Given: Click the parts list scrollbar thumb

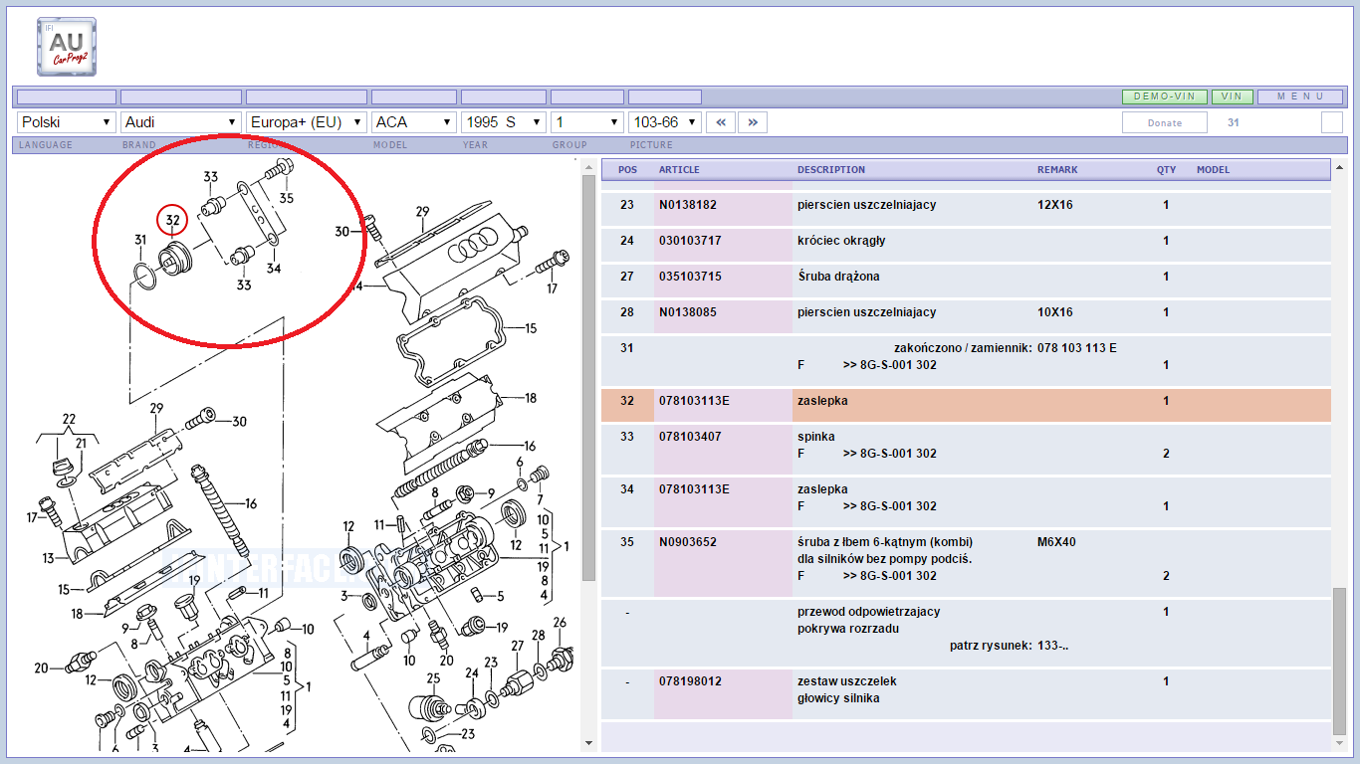Looking at the screenshot, I should (1339, 663).
